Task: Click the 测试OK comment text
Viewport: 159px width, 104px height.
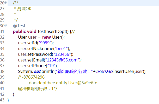Action: point(24,9)
